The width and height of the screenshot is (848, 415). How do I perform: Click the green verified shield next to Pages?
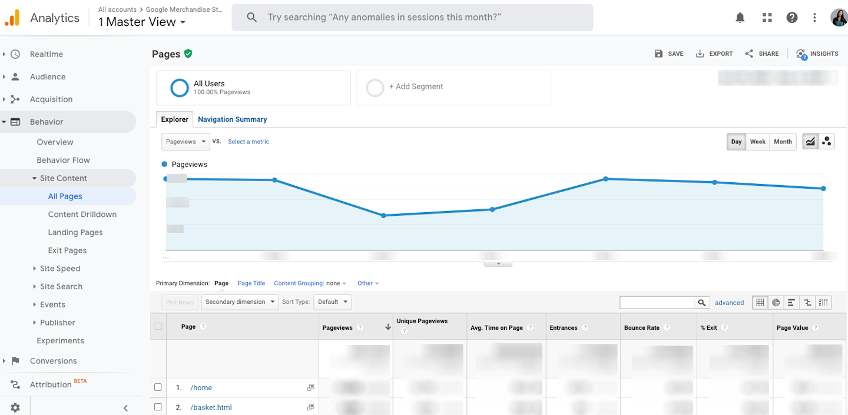[188, 53]
